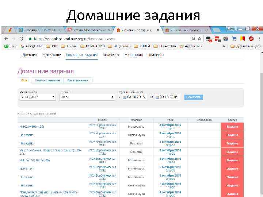Click the Выдано status in Окр. мир row
This screenshot has height=197, width=263.
(x=232, y=152)
